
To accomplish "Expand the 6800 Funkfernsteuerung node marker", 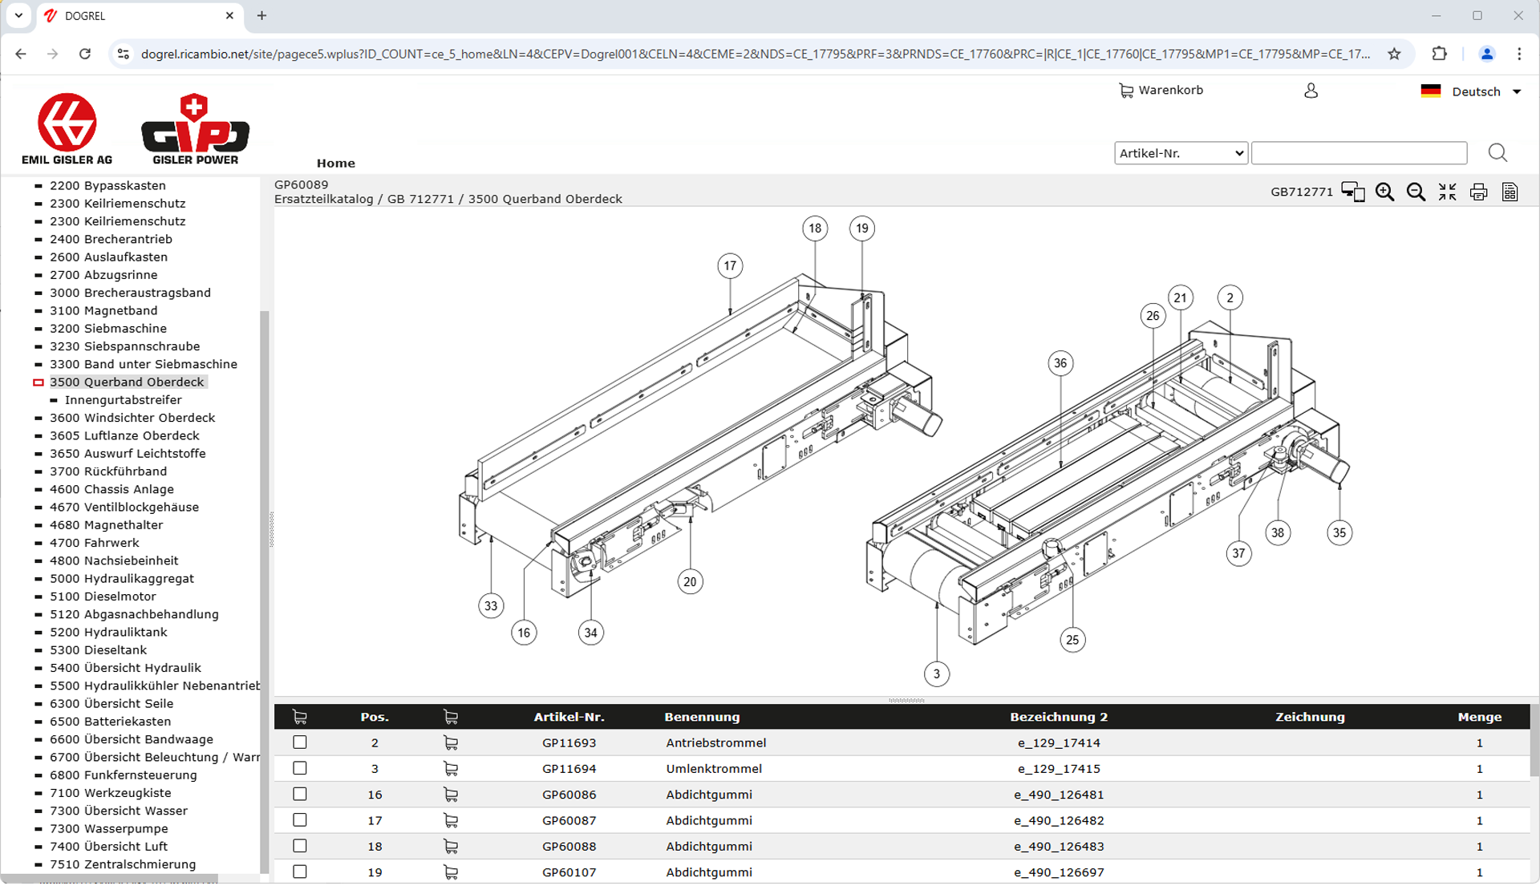I will 38,775.
